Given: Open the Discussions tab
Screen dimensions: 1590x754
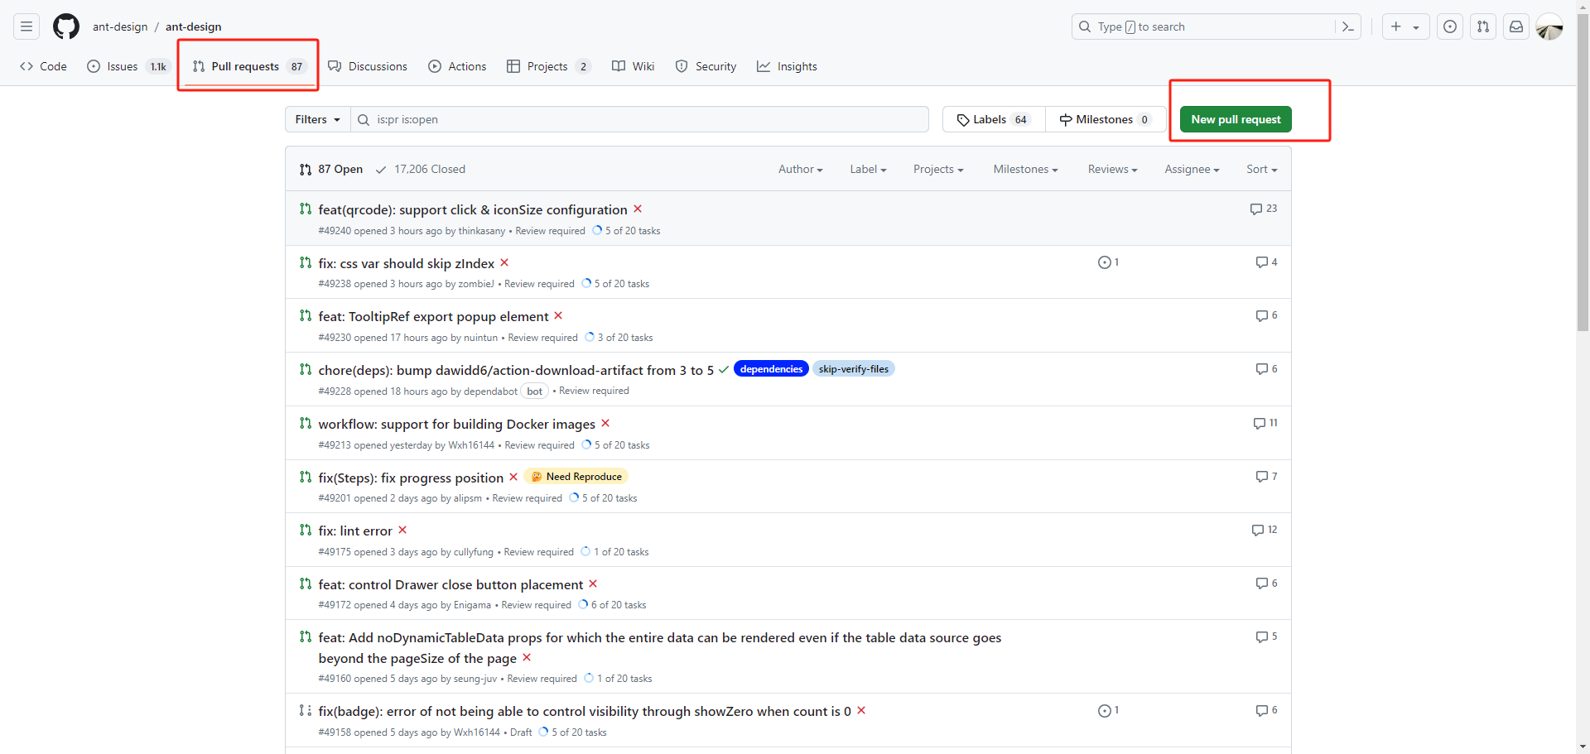Looking at the screenshot, I should pyautogui.click(x=368, y=66).
